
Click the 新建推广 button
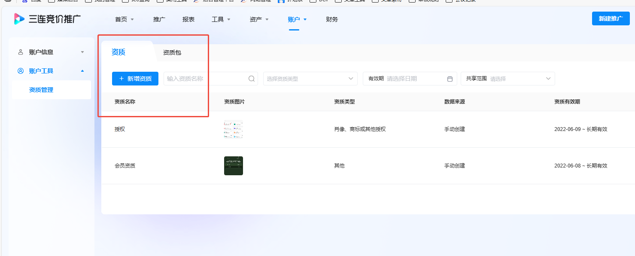610,19
